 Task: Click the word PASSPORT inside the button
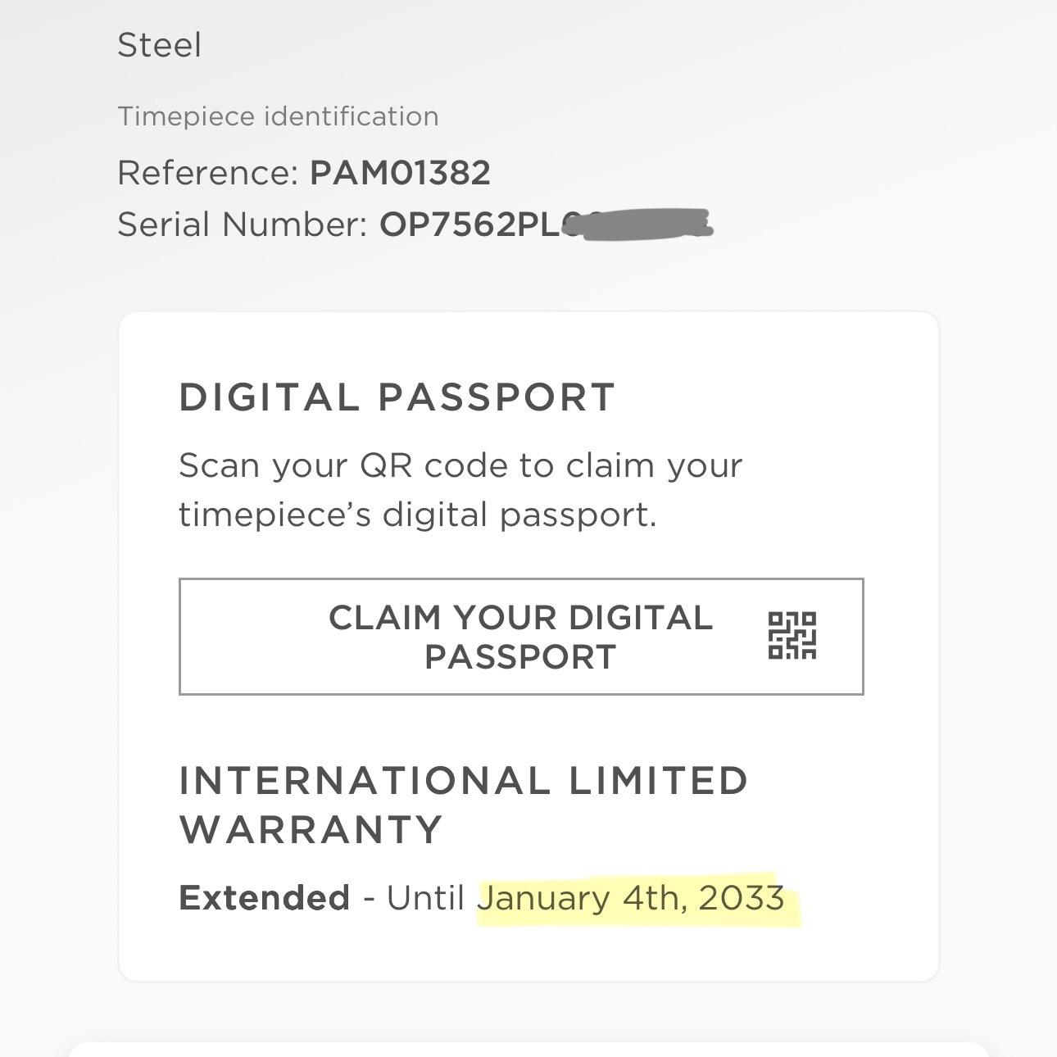point(519,657)
